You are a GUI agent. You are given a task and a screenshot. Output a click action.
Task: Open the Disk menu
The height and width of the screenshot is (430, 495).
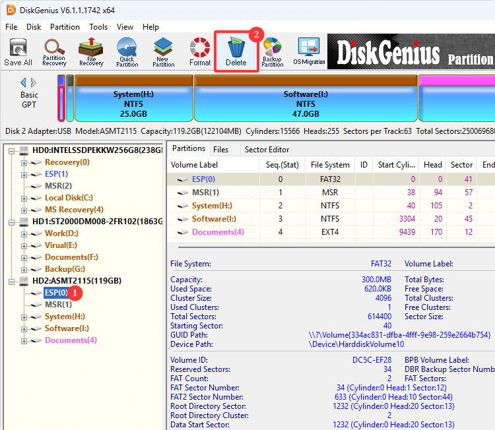(x=34, y=27)
